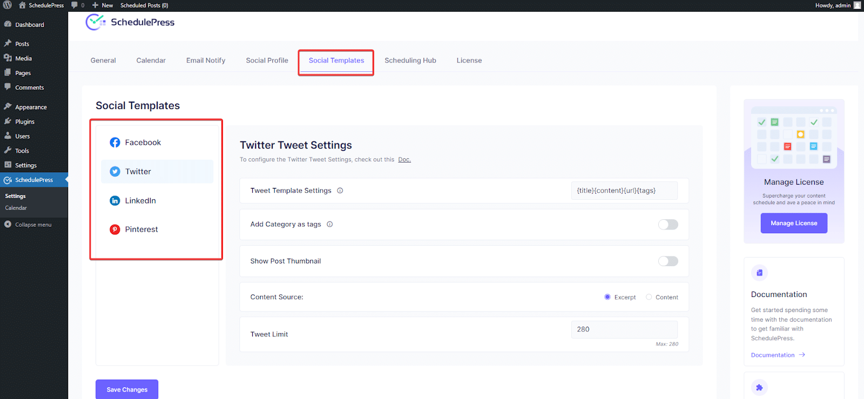Image resolution: width=864 pixels, height=399 pixels.
Task: Open Calendar submenu under SchedulePress
Action: [x=16, y=208]
